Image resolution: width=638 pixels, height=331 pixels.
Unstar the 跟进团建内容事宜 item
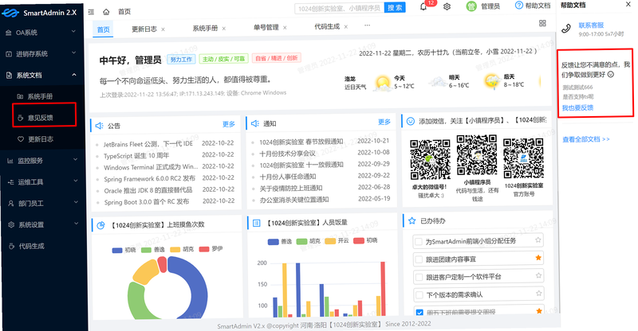tap(538, 258)
